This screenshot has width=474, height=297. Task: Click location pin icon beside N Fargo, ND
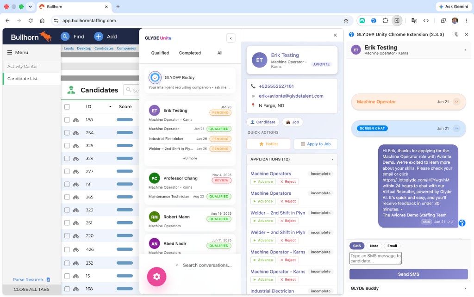tap(253, 105)
